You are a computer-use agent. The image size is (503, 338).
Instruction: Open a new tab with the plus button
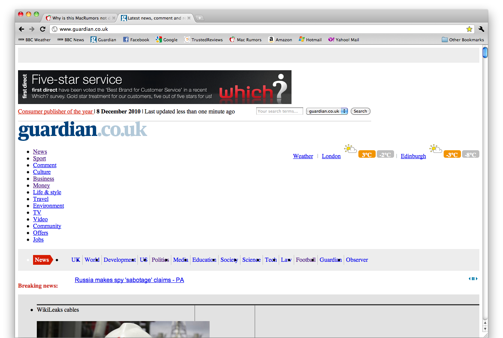pyautogui.click(x=200, y=18)
